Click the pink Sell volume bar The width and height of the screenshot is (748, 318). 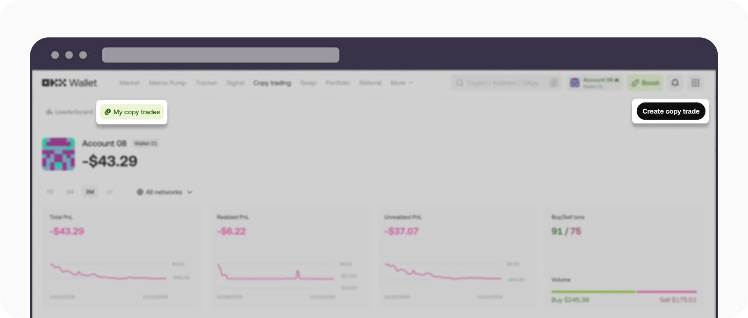(667, 291)
